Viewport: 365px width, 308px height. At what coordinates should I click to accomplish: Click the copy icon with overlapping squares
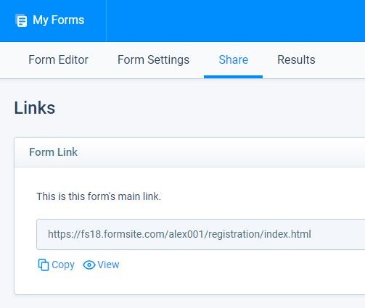click(44, 265)
